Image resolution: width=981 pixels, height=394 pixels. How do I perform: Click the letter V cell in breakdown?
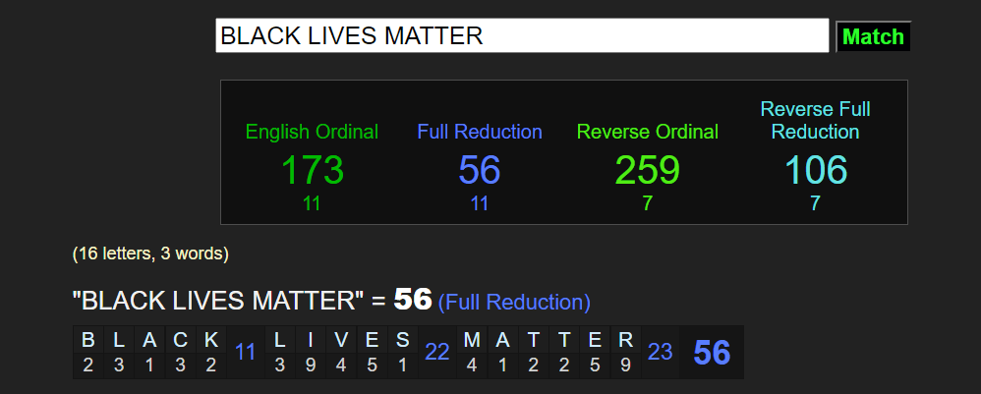341,352
